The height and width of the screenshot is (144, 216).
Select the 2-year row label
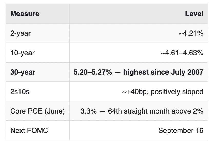(20, 33)
